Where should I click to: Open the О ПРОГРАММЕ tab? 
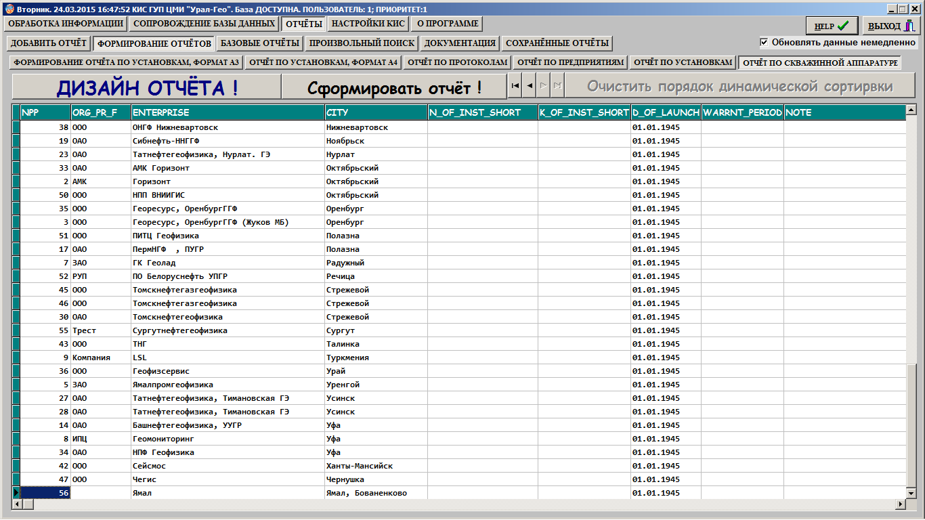pos(447,24)
